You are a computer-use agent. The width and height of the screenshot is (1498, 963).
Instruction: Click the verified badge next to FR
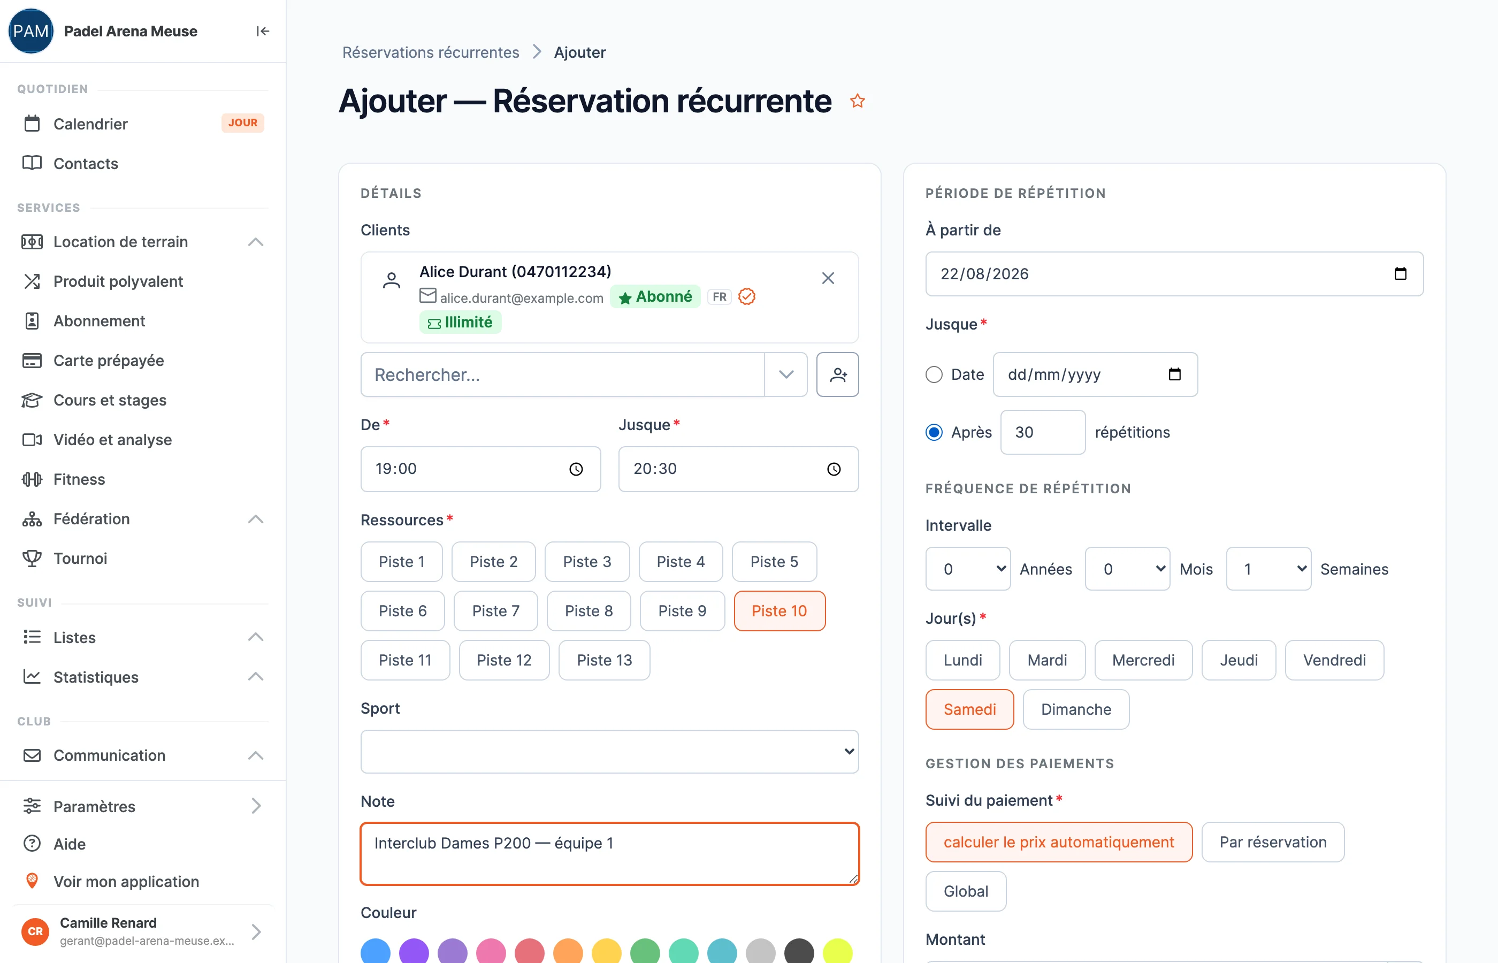tap(746, 296)
